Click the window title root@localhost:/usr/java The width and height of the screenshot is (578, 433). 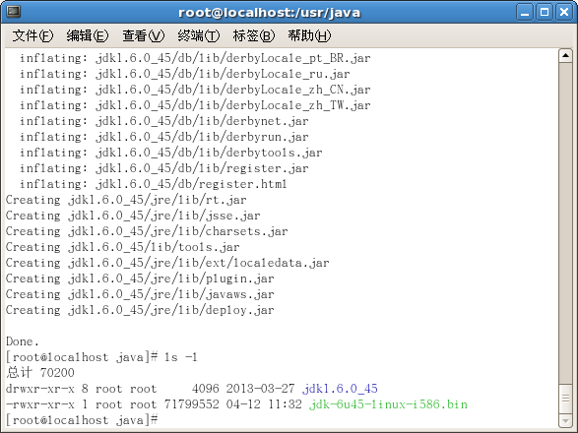point(269,13)
